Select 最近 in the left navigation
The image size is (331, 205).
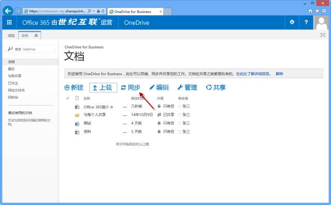pos(11,69)
